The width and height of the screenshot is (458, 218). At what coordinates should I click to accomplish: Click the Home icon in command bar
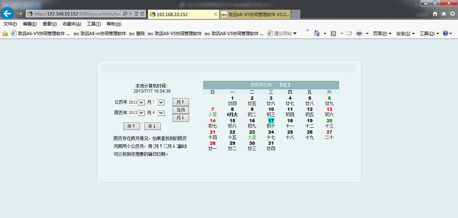pyautogui.click(x=317, y=33)
